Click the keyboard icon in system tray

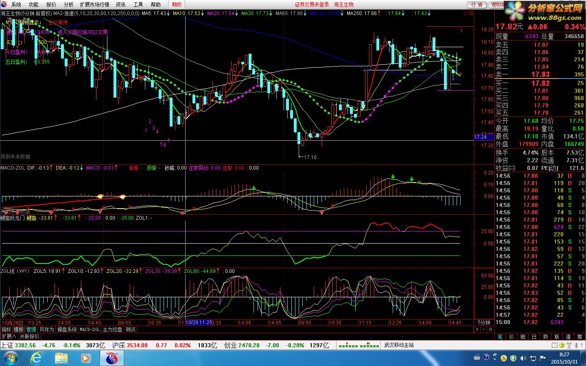point(477,357)
